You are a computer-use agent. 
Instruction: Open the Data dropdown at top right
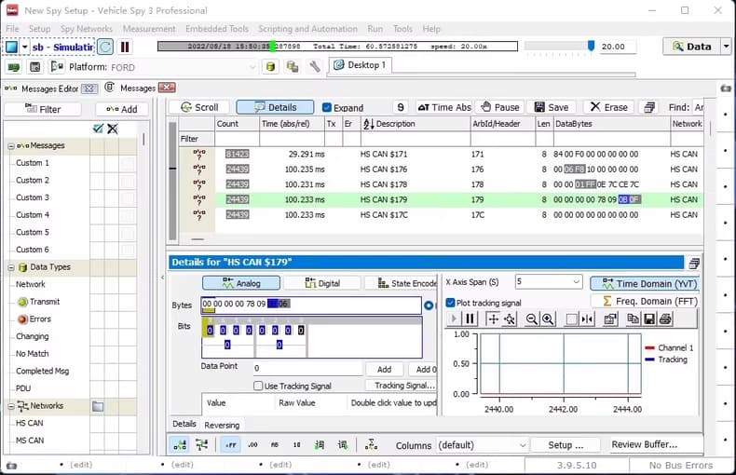click(x=698, y=46)
